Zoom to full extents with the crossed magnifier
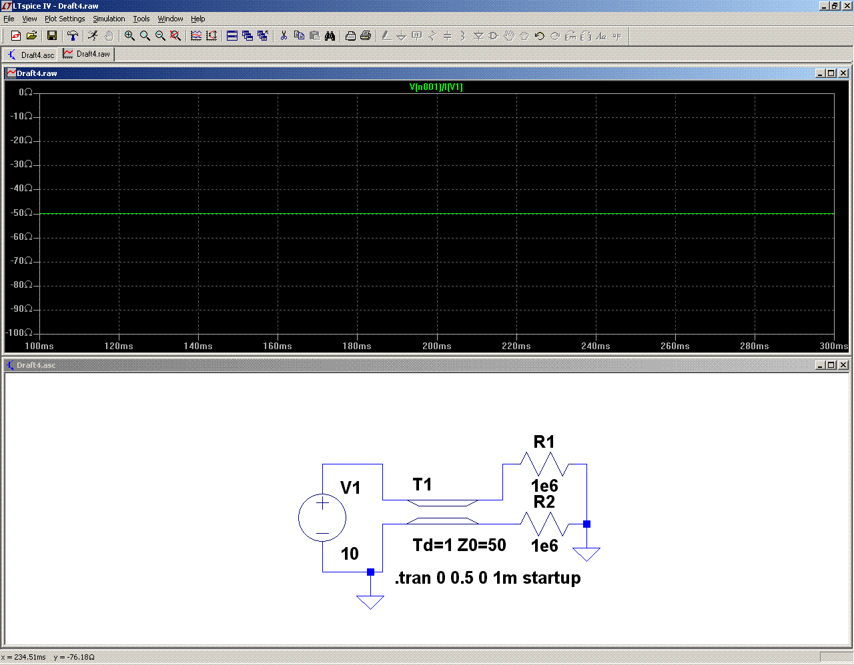This screenshot has width=854, height=665. click(x=175, y=36)
